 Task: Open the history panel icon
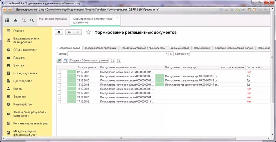[24, 20]
